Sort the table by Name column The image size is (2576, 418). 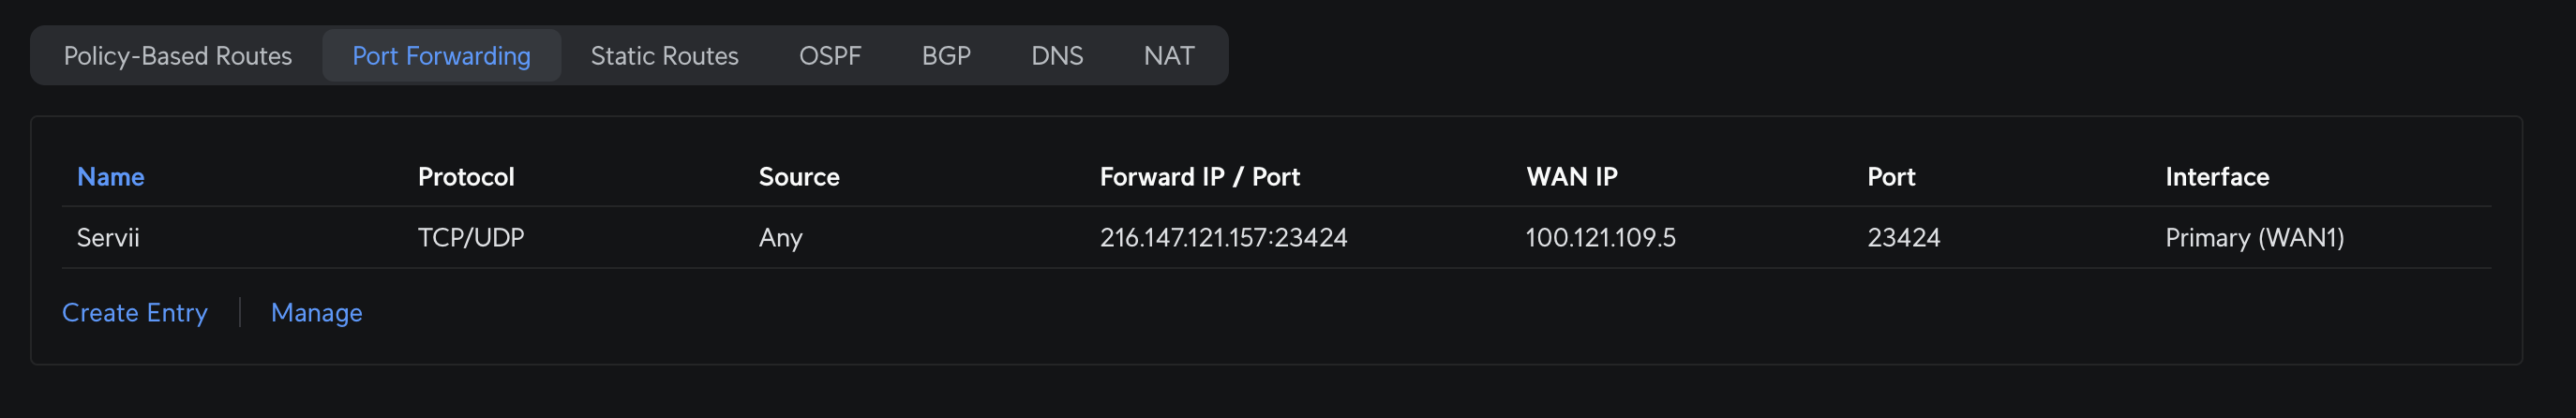[x=111, y=177]
